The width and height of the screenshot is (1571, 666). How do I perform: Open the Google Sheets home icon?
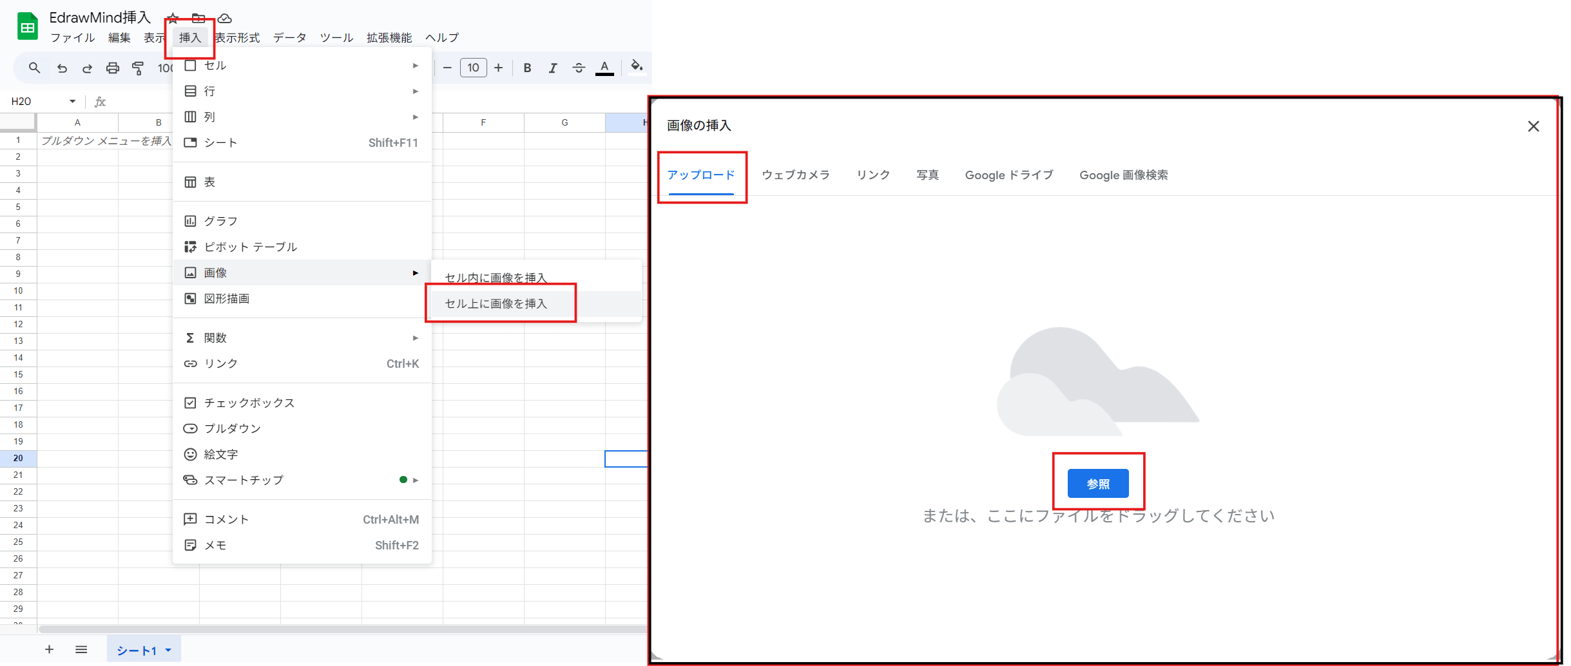click(27, 27)
